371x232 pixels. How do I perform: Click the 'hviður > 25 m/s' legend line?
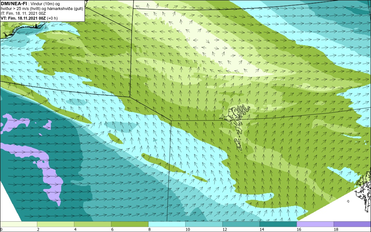click(x=42, y=9)
